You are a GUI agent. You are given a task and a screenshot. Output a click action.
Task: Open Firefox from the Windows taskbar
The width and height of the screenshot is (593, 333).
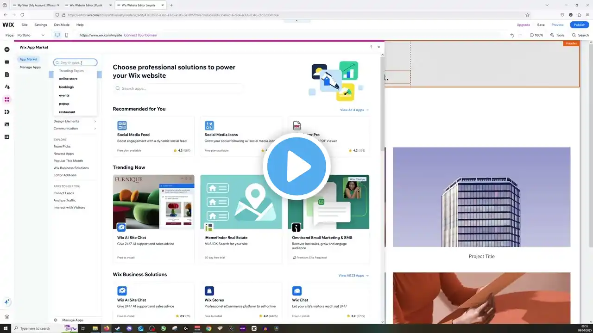click(x=107, y=328)
